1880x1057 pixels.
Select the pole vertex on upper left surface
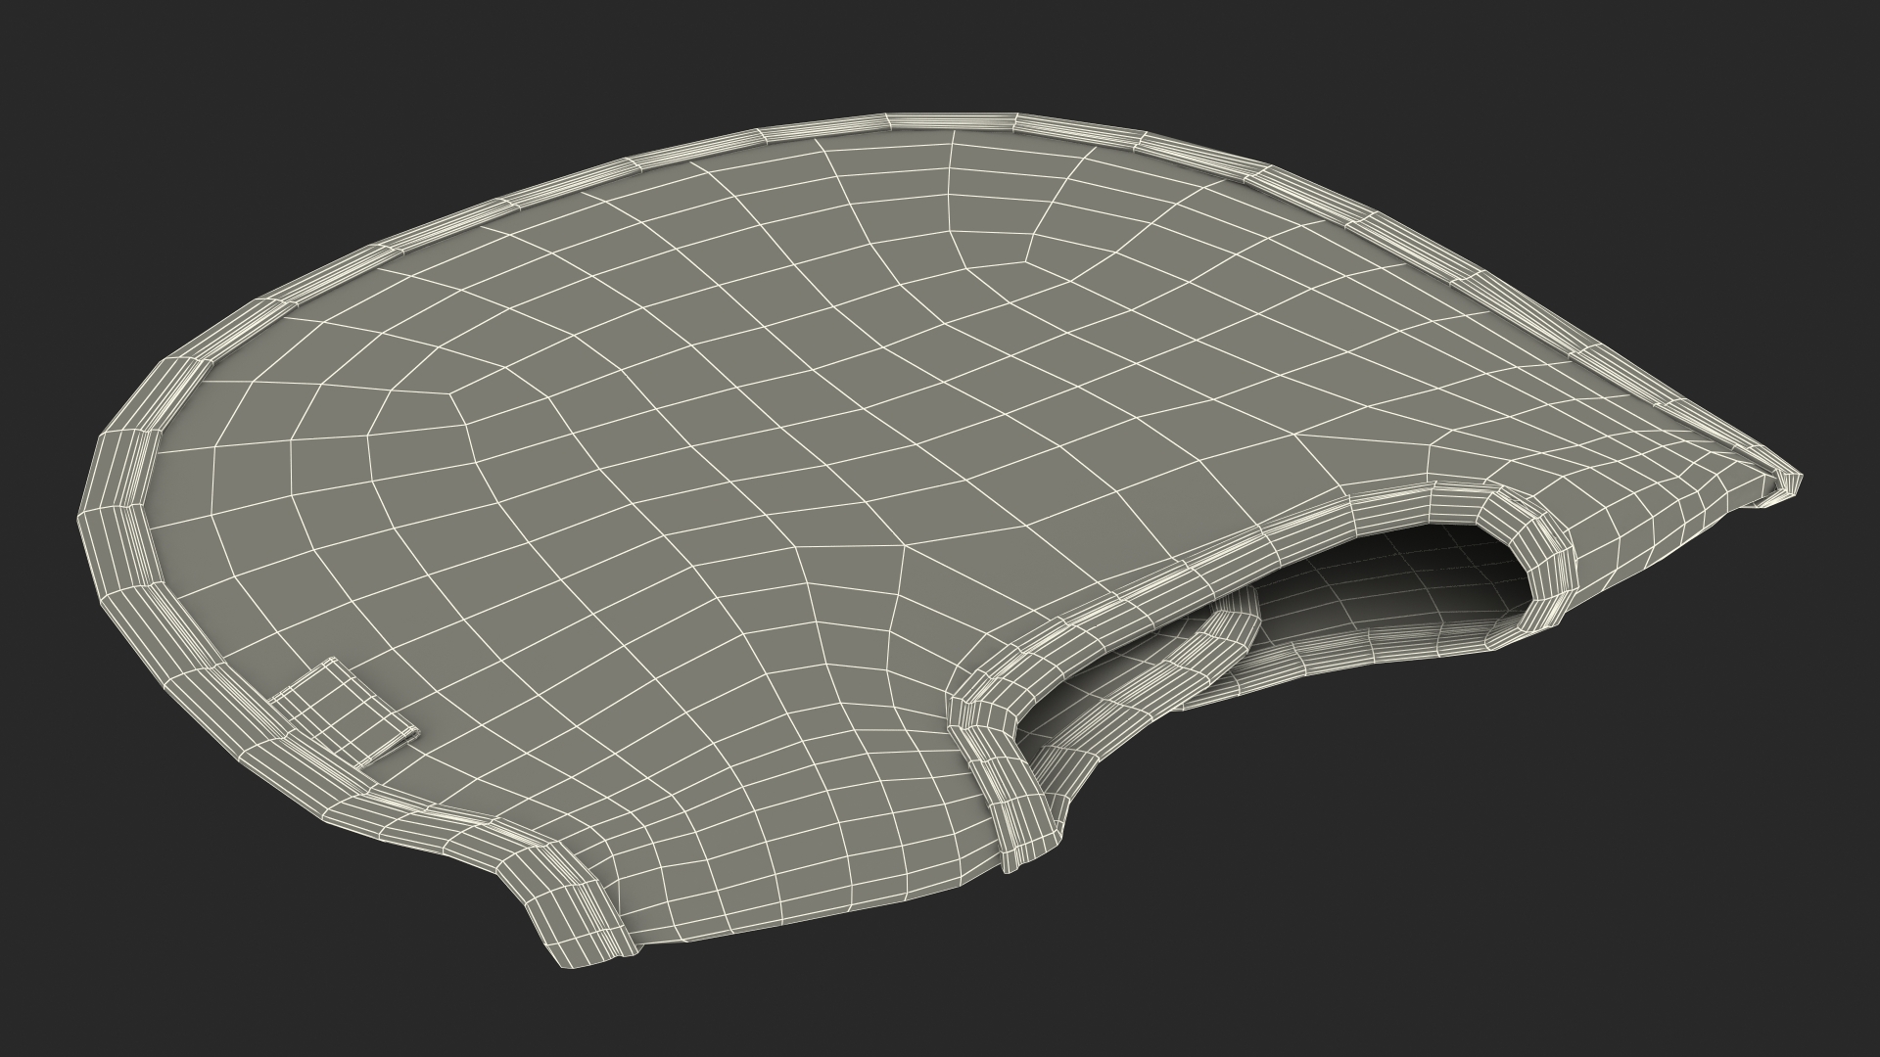click(x=449, y=392)
